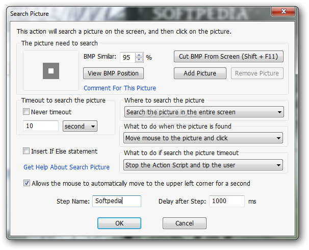
Task: Expand the Search the picture in the entire screen dropdown
Action: tap(204, 112)
